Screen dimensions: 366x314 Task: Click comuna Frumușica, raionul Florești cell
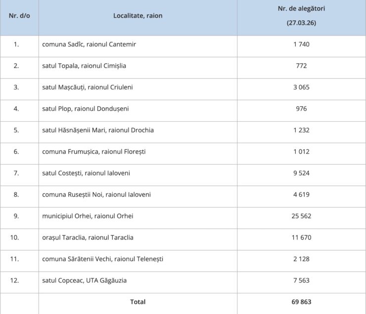coord(94,151)
